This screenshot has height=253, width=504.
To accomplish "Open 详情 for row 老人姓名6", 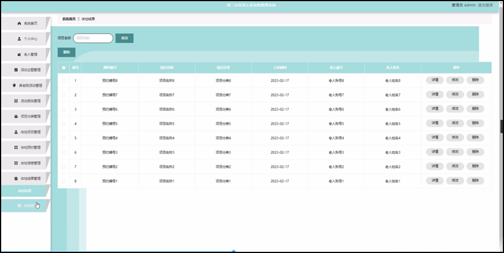I will tap(435, 109).
